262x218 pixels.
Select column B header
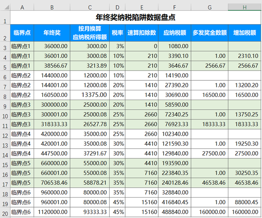coord(52,7)
